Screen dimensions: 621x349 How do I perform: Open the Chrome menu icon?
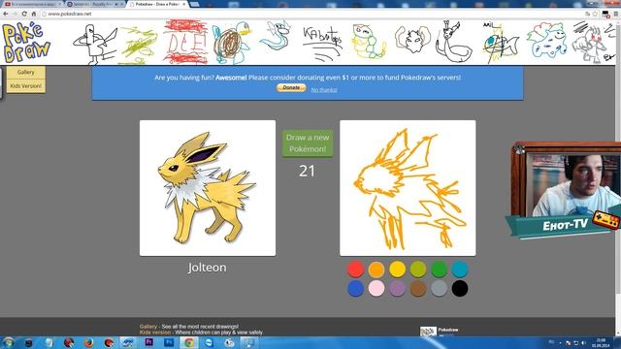pyautogui.click(x=616, y=14)
